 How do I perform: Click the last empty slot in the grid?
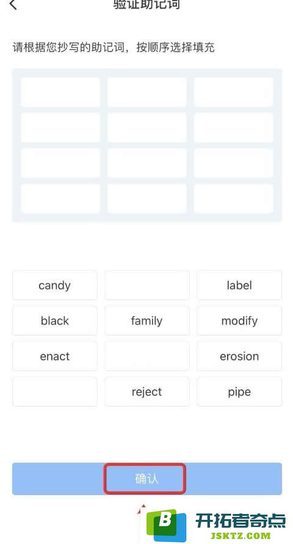point(233,199)
